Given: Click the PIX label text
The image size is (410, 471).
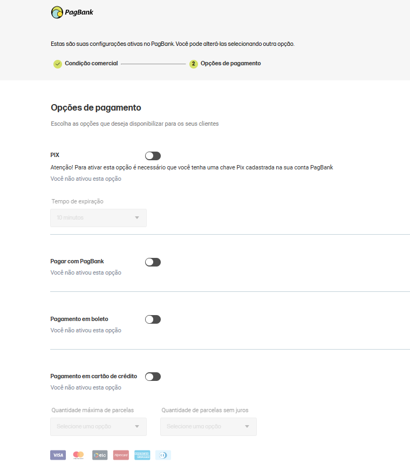Looking at the screenshot, I should click(x=54, y=155).
